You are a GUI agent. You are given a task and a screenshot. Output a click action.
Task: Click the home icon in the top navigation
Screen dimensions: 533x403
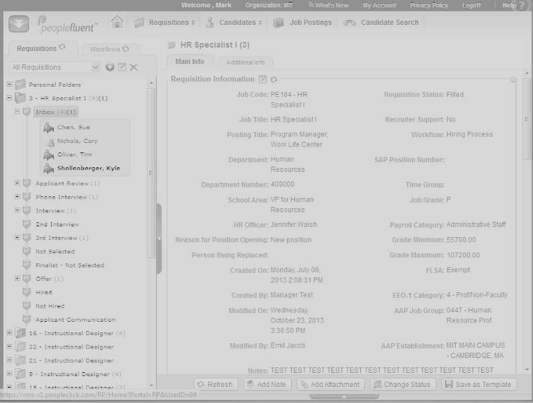click(117, 22)
